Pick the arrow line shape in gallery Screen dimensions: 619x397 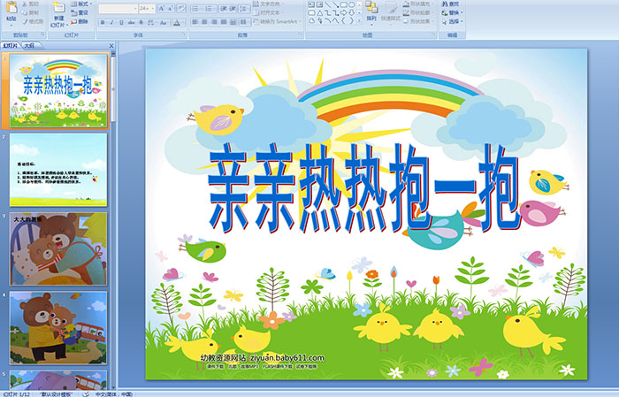335,4
